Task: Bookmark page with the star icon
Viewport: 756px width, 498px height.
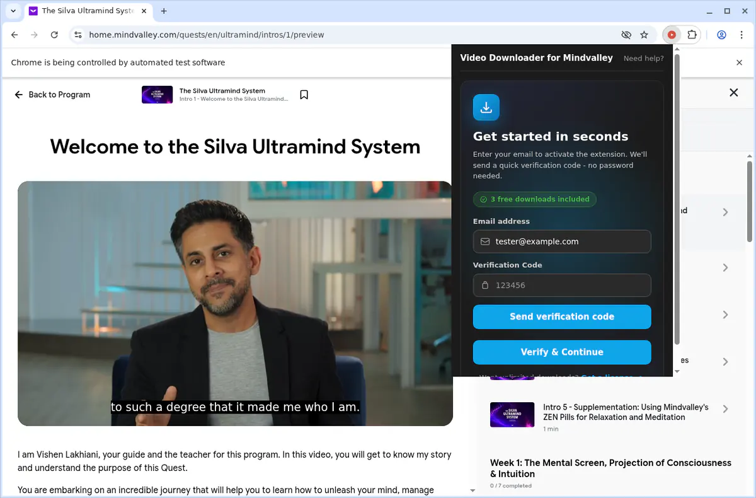Action: [x=644, y=35]
